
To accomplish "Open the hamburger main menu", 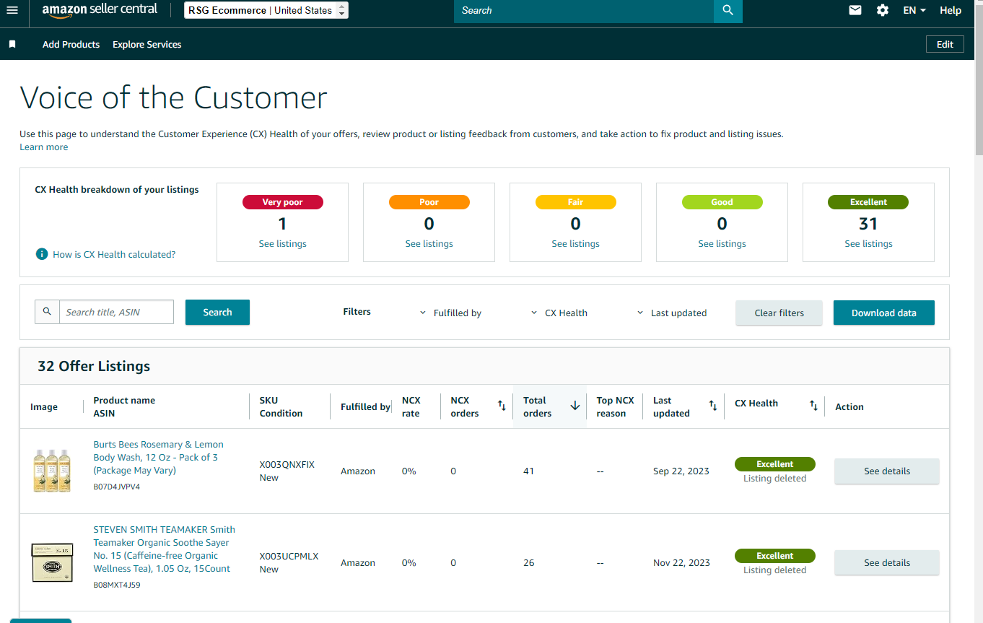I will [12, 10].
